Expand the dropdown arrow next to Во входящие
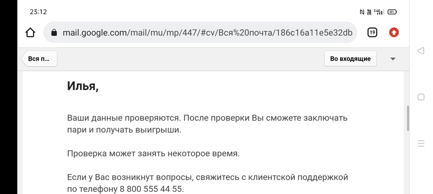 393,59
